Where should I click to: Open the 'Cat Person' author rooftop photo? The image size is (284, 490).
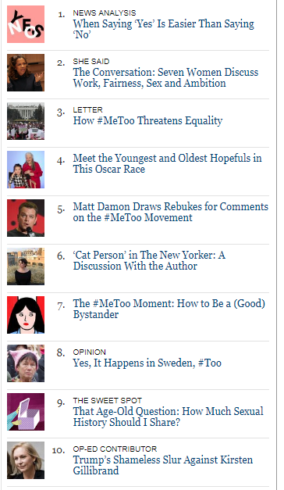point(26,266)
